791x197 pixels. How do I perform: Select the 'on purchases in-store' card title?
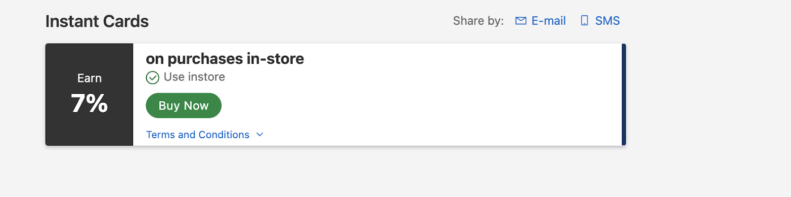[x=225, y=59]
